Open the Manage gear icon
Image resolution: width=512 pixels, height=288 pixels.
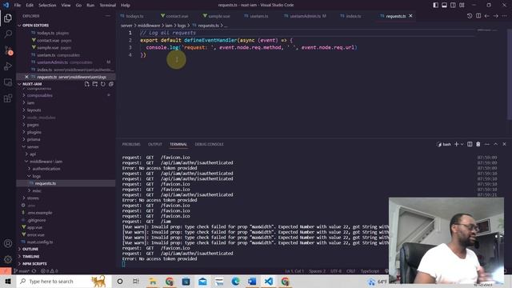click(x=8, y=259)
